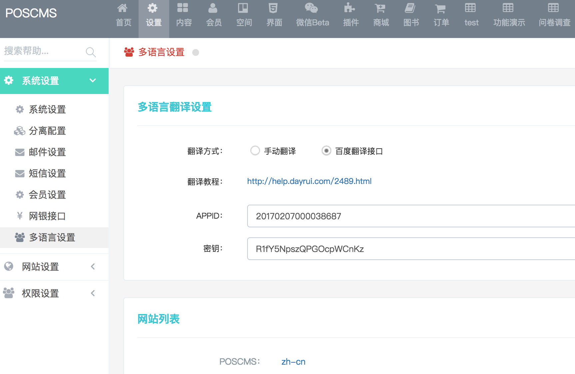The width and height of the screenshot is (575, 374).
Task: Click the table icon above 功能演示
Action: tap(508, 8)
